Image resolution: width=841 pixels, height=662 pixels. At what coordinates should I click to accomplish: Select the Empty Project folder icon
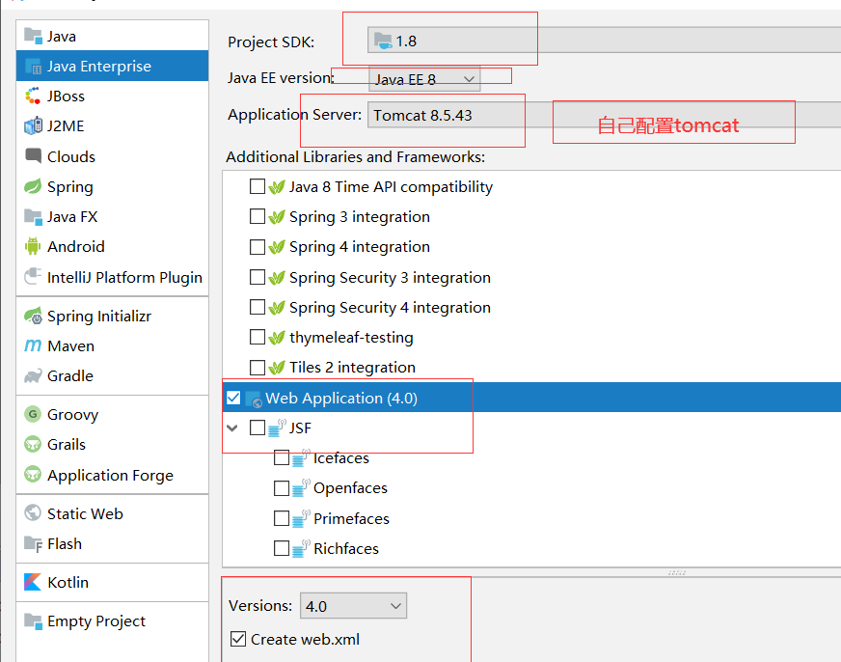(x=33, y=621)
